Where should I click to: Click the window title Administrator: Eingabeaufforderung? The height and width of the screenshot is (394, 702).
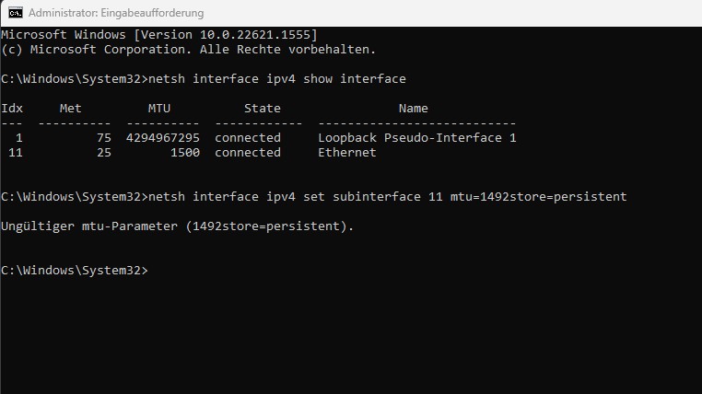(x=116, y=13)
